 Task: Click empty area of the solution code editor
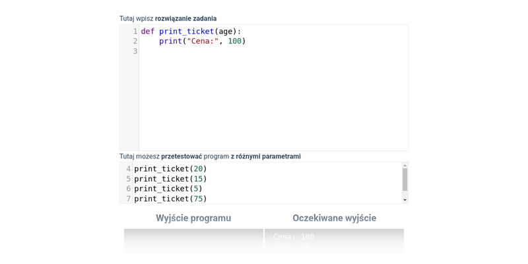pos(273,99)
